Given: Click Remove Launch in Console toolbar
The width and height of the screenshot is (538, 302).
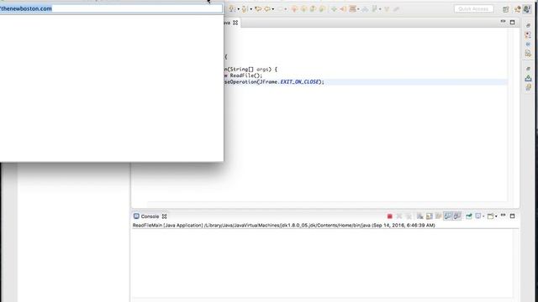Looking at the screenshot, I should (x=399, y=216).
